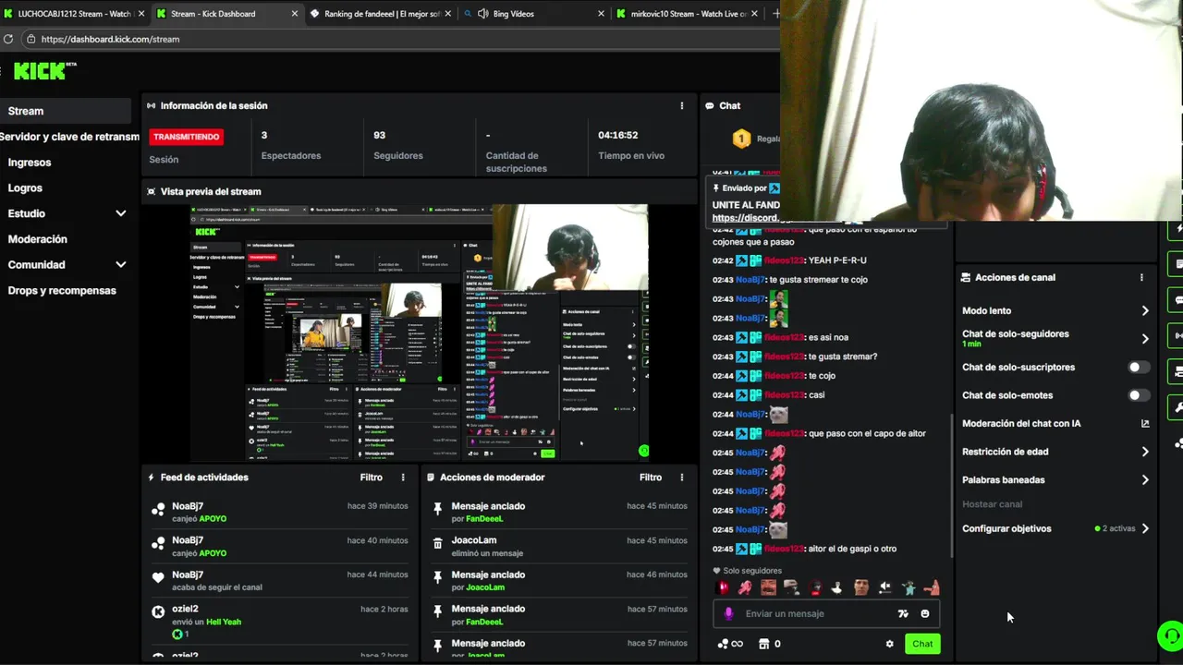Select the goose emote in emote row
This screenshot has width=1183, height=665.
[x=837, y=587]
